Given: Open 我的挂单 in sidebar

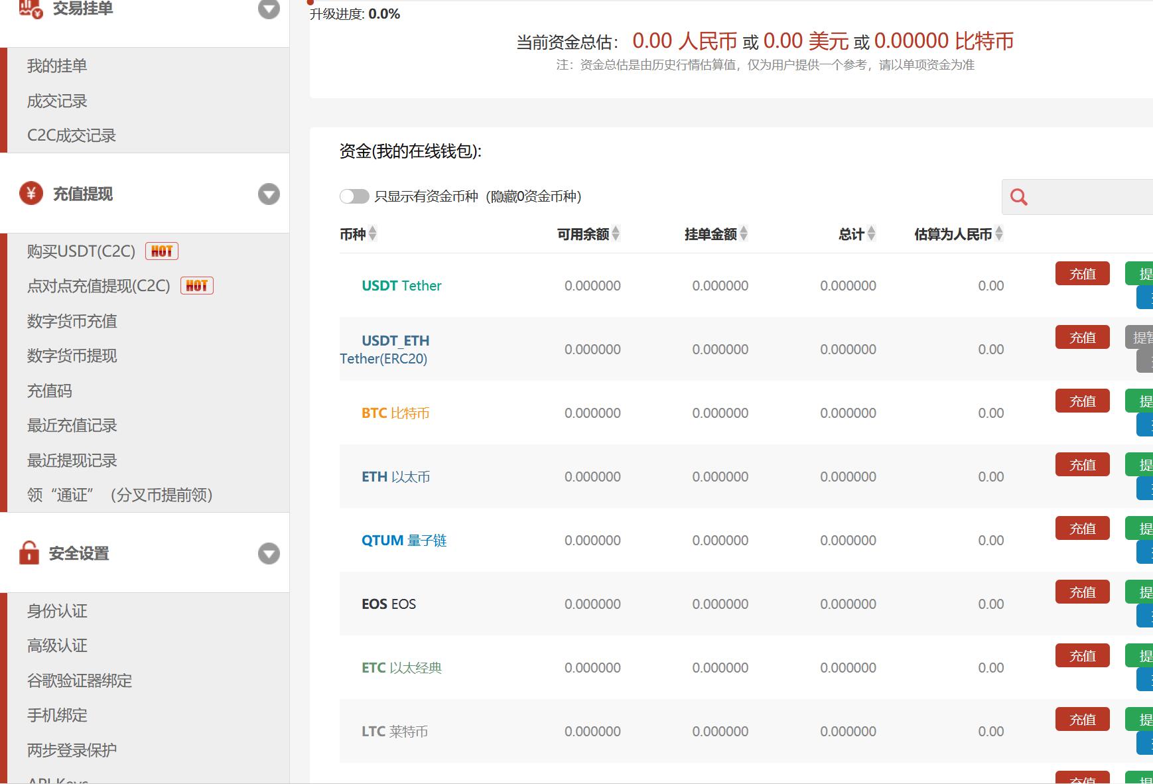Looking at the screenshot, I should click(x=57, y=66).
